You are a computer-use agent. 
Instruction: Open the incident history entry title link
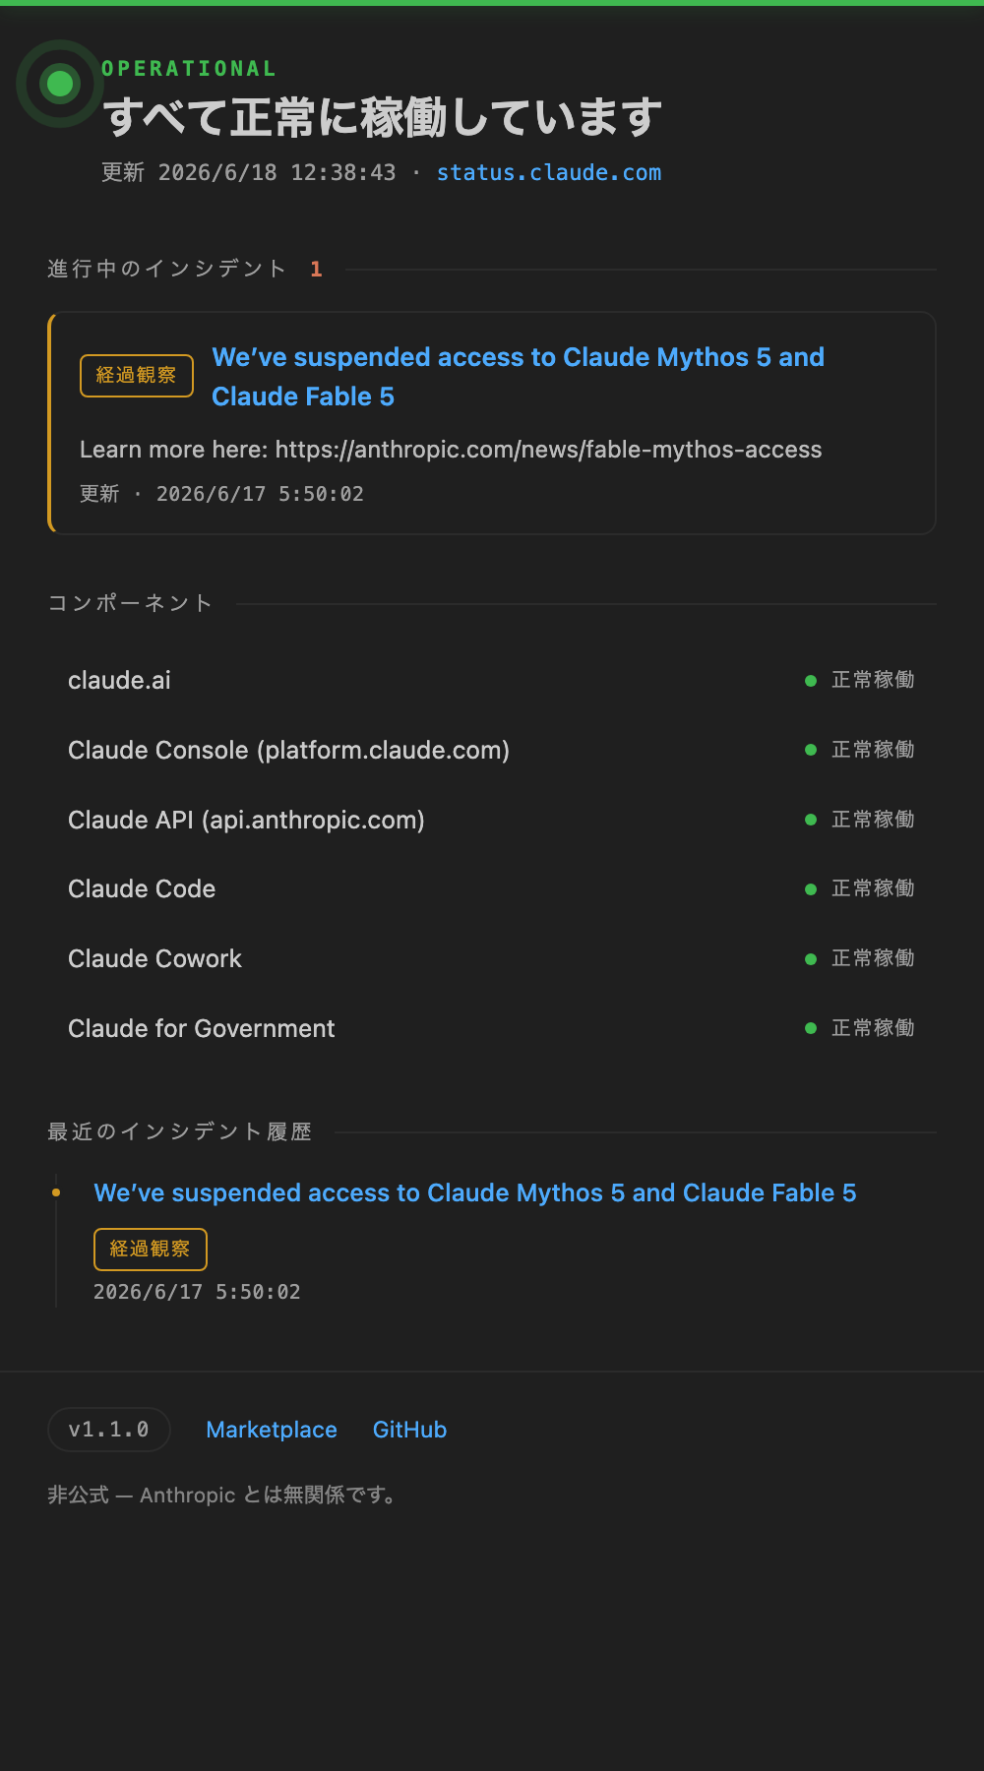[475, 1192]
